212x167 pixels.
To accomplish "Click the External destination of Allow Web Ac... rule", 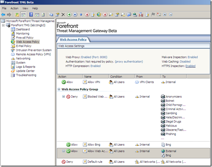I will [x=171, y=151].
